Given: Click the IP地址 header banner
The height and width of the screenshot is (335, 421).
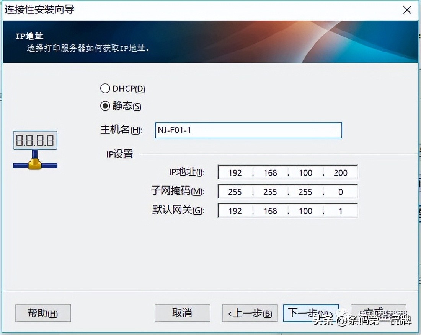Looking at the screenshot, I should [210, 42].
